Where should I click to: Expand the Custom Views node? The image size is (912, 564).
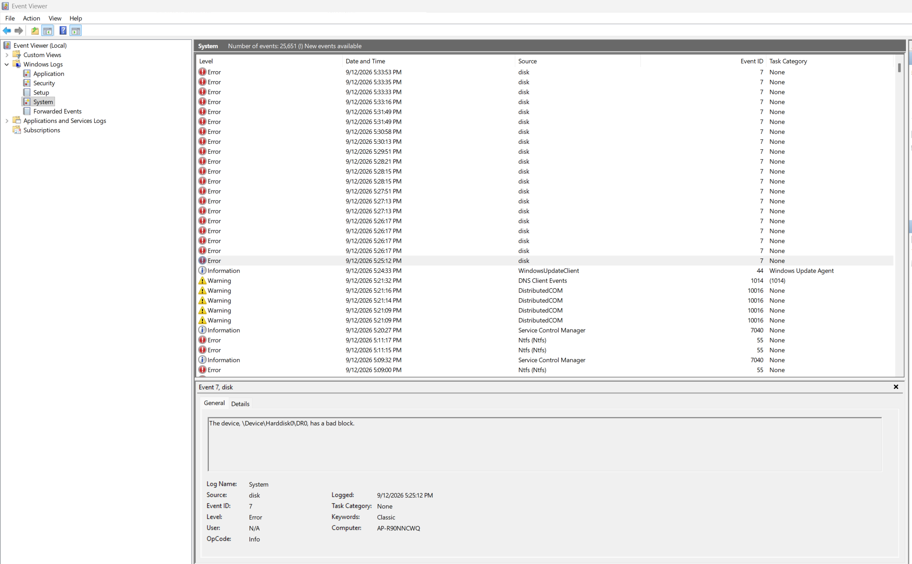[7, 55]
